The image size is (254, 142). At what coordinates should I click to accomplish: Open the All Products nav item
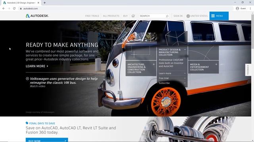pos(111,16)
